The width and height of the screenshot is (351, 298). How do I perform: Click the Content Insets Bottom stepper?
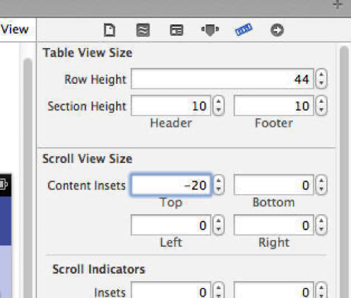pyautogui.click(x=321, y=185)
